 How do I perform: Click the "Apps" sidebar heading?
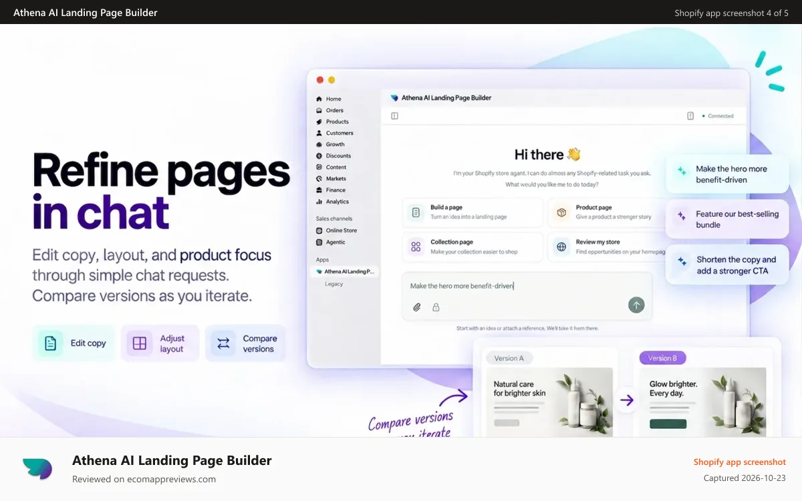[322, 259]
